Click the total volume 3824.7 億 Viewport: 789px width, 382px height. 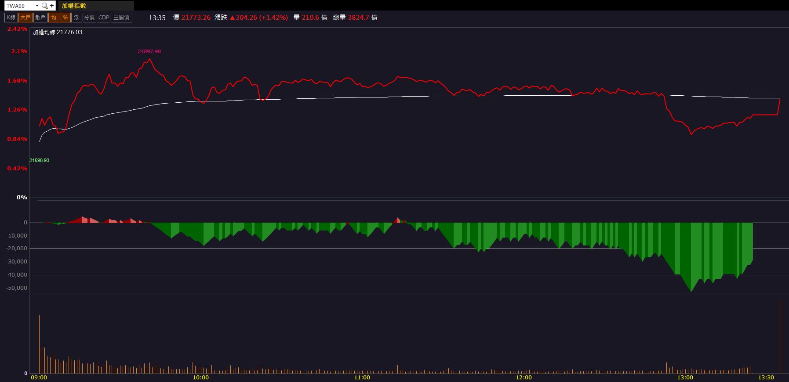click(363, 18)
